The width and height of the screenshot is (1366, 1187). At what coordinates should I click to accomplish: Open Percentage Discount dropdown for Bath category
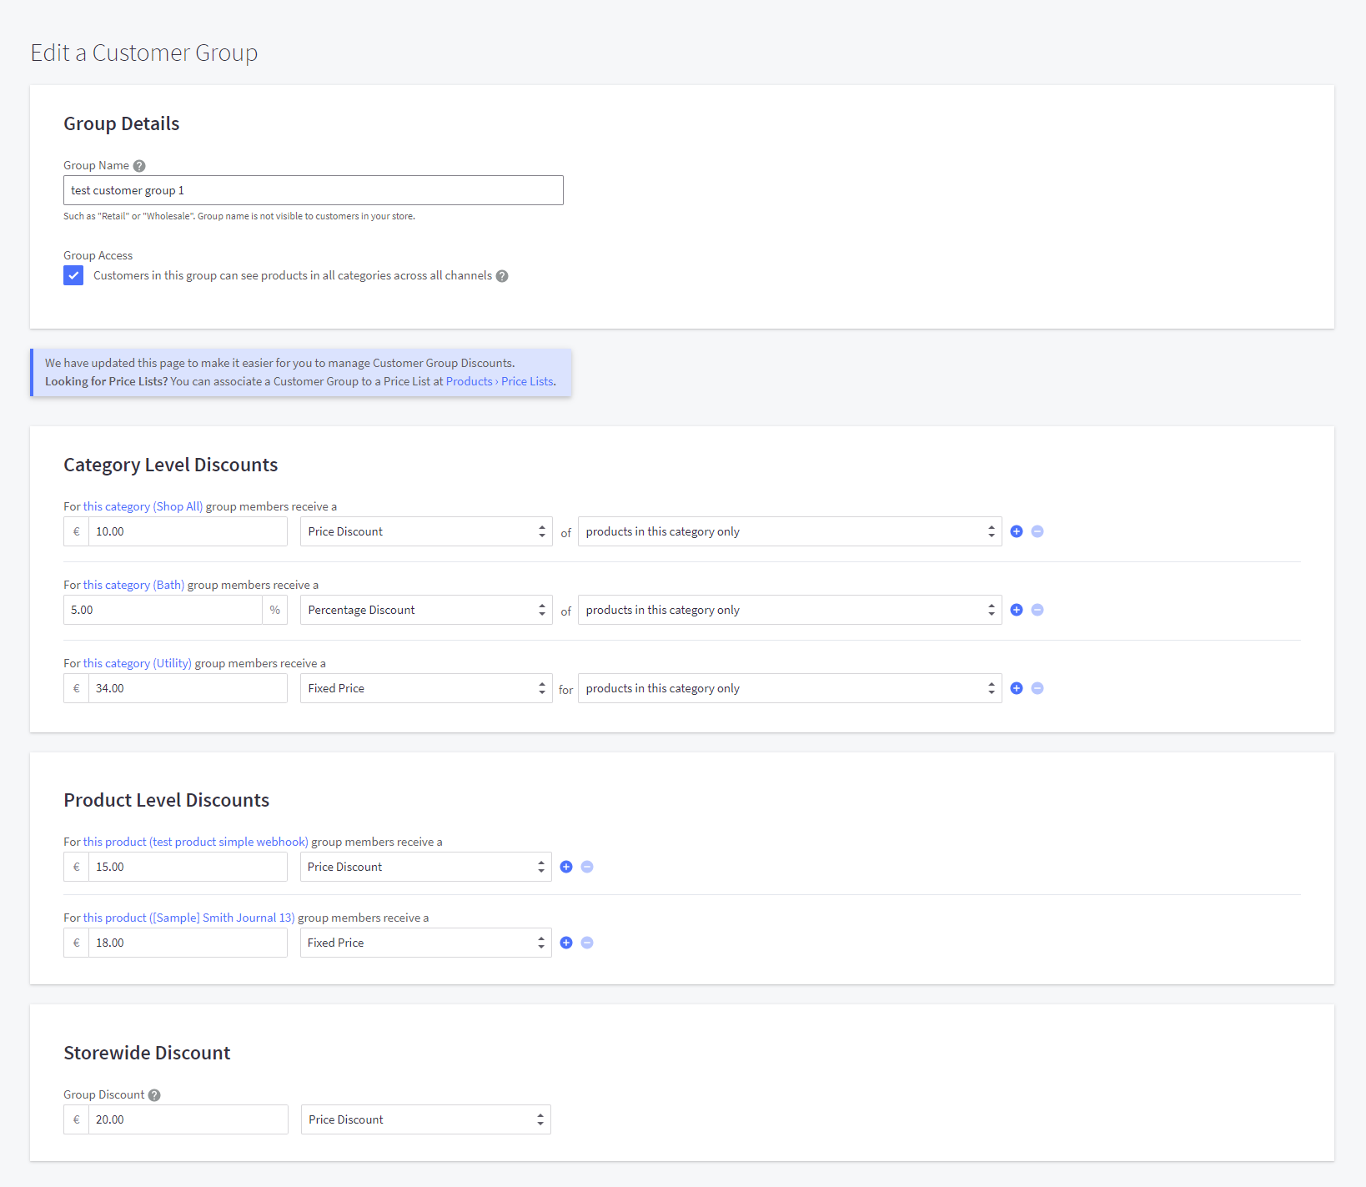(426, 610)
